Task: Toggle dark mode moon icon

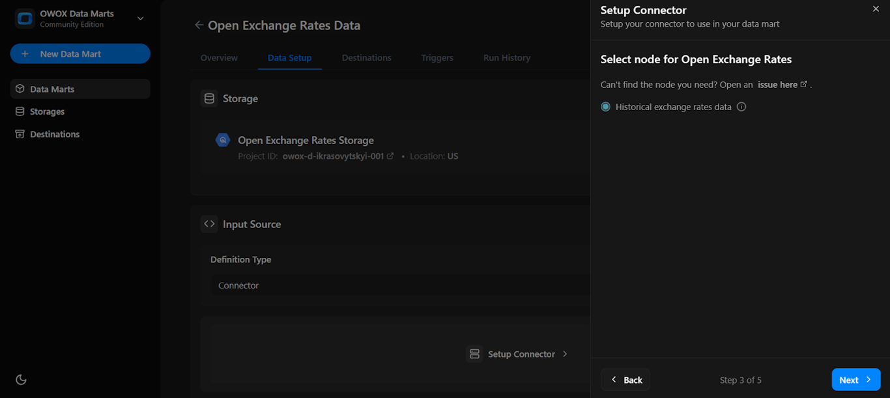Action: 21,380
